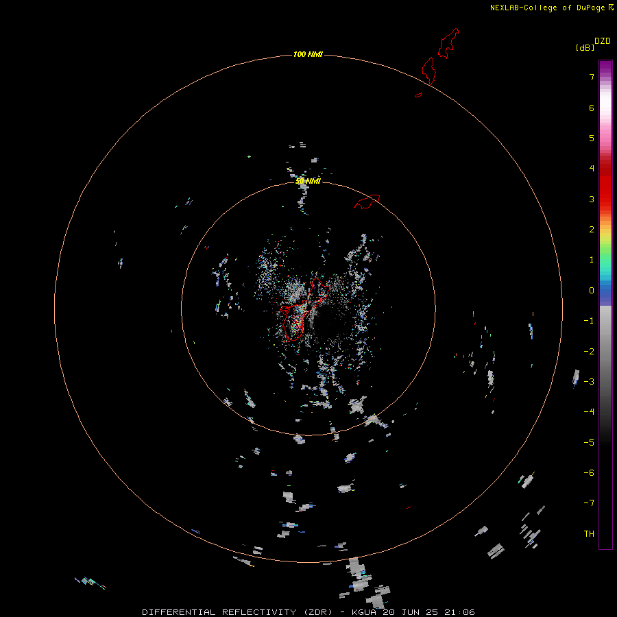The width and height of the screenshot is (617, 617).
Task: Click the "7" value on the color scale
Action: pyautogui.click(x=592, y=77)
